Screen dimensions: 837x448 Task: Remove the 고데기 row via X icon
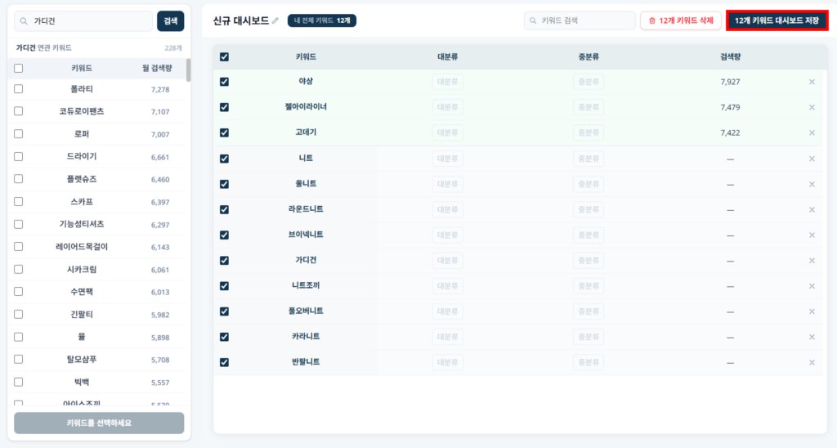click(812, 132)
